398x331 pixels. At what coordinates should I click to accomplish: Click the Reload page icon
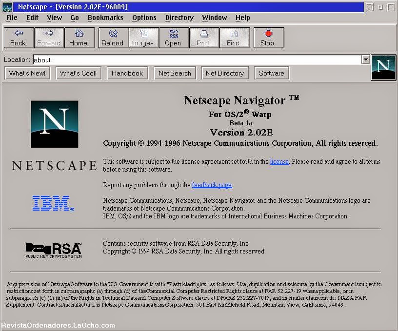pyautogui.click(x=113, y=38)
